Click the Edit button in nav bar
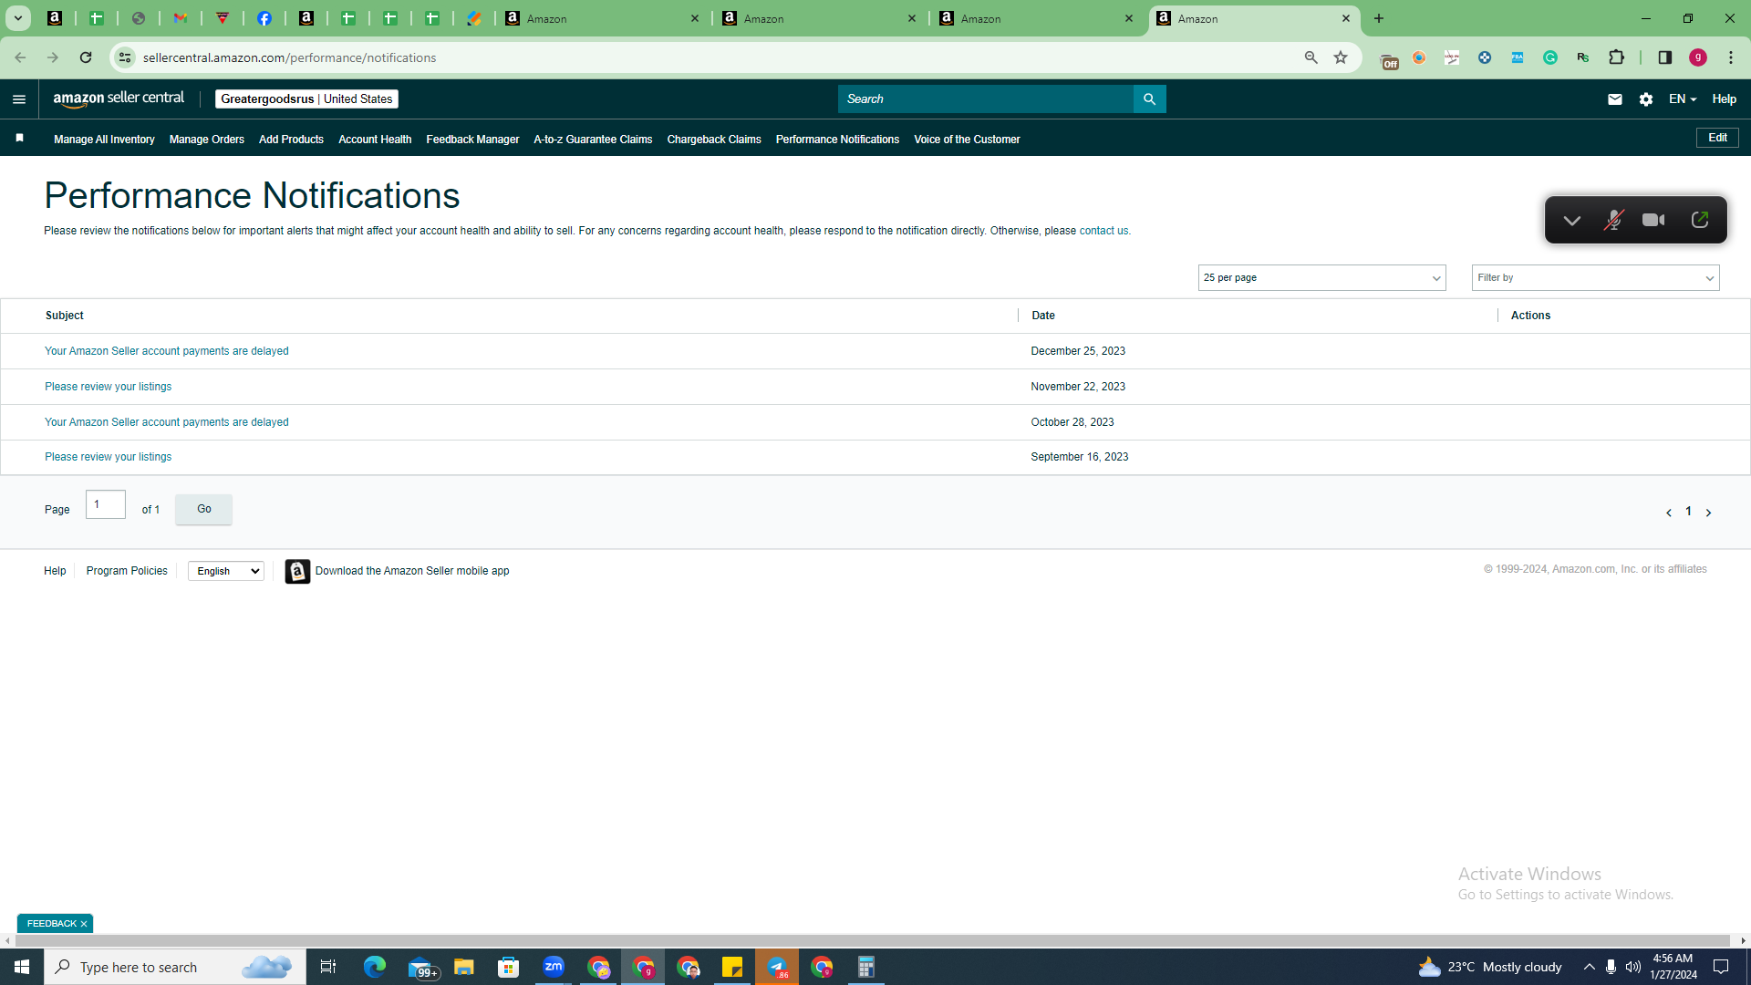Image resolution: width=1751 pixels, height=985 pixels. click(x=1717, y=138)
